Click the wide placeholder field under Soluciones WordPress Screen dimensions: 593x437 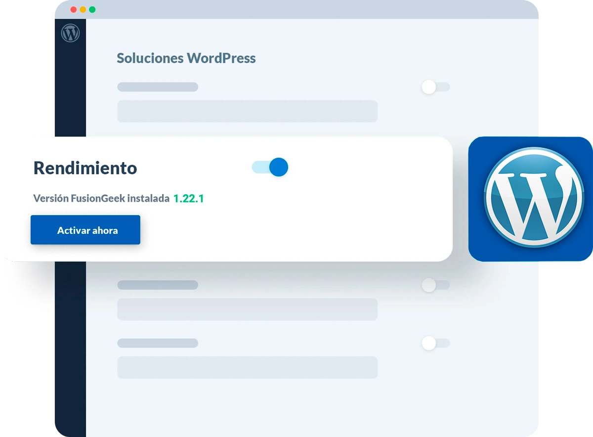click(247, 111)
